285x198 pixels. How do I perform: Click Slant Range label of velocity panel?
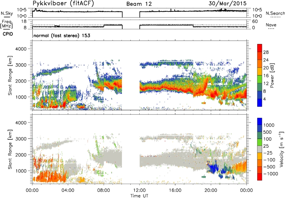(10, 149)
